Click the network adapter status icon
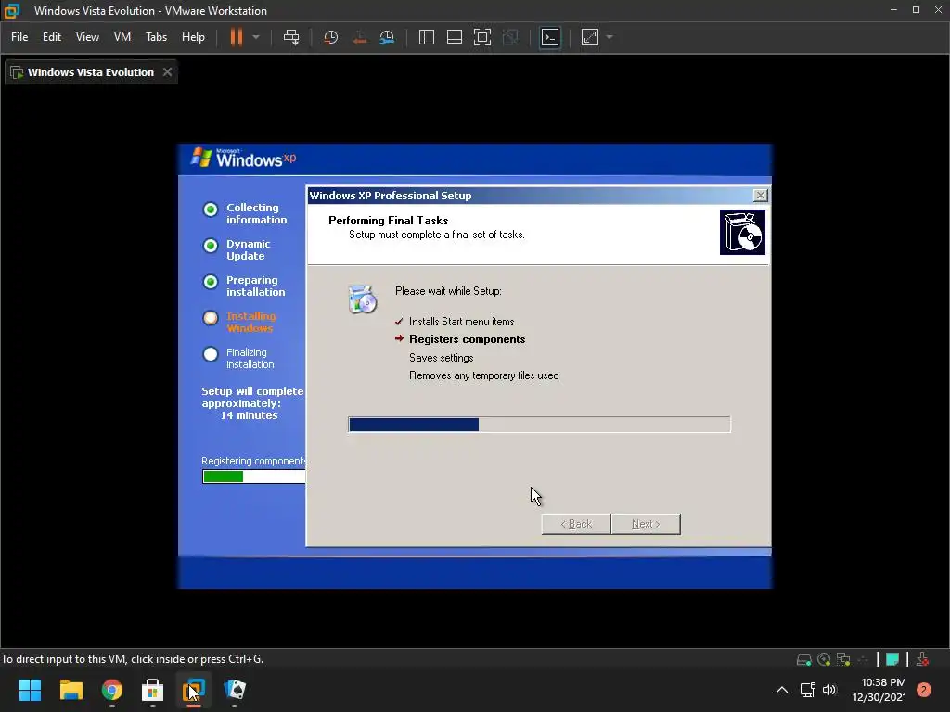 [843, 659]
